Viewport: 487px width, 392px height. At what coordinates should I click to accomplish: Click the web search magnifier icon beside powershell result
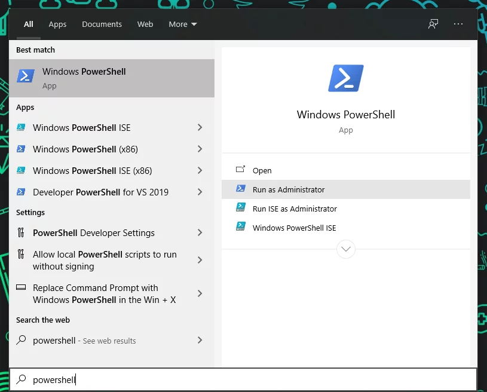[21, 340]
